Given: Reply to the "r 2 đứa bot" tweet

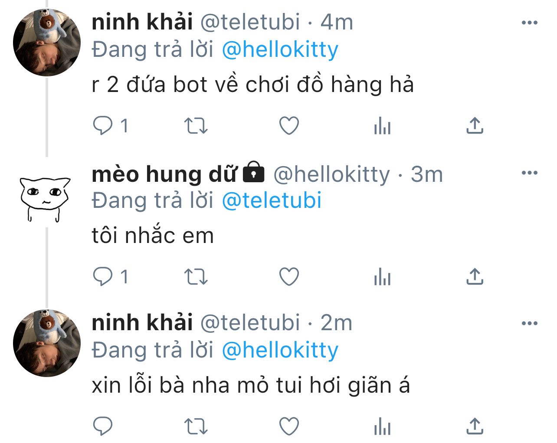Looking at the screenshot, I should click(103, 126).
